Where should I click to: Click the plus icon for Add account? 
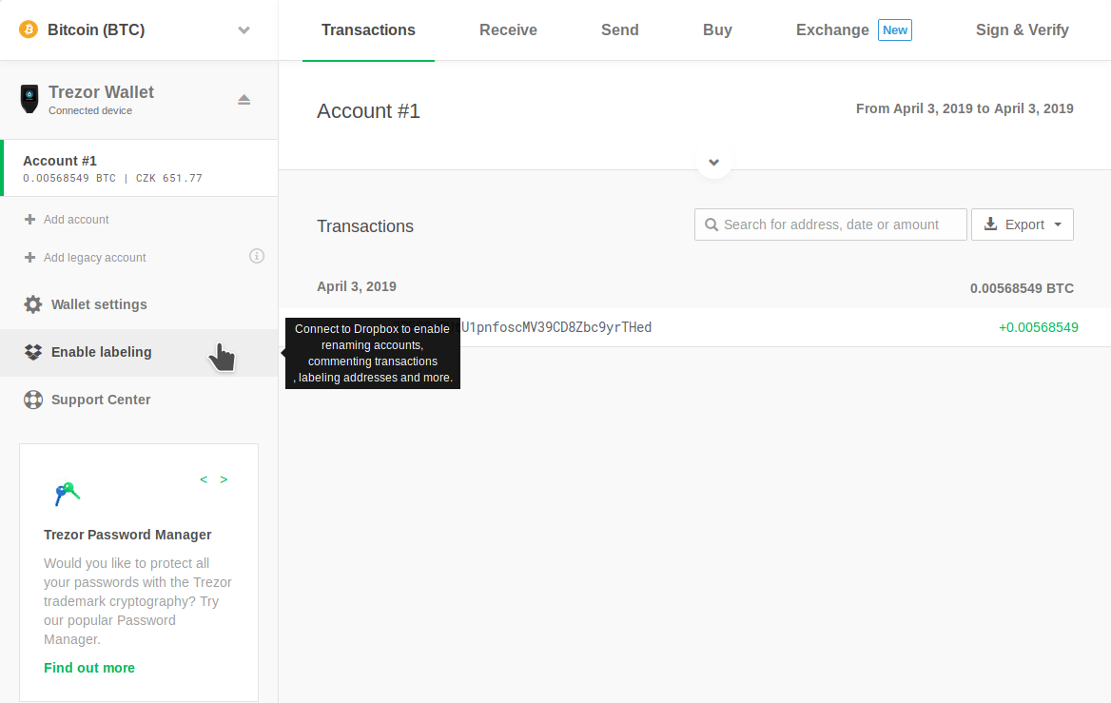[x=29, y=220]
